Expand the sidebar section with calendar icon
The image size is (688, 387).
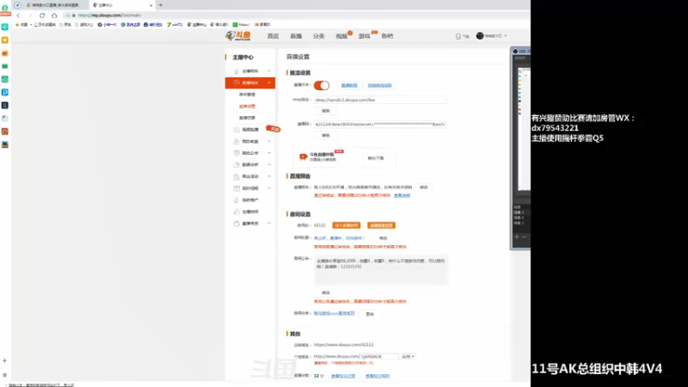pos(269,188)
